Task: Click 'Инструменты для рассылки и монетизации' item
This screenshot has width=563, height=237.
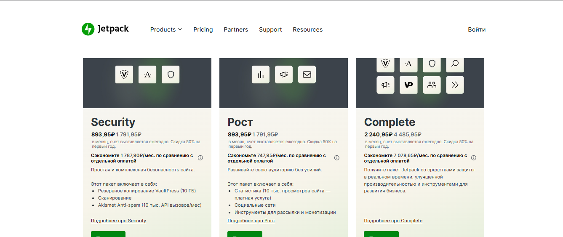Action: click(285, 212)
